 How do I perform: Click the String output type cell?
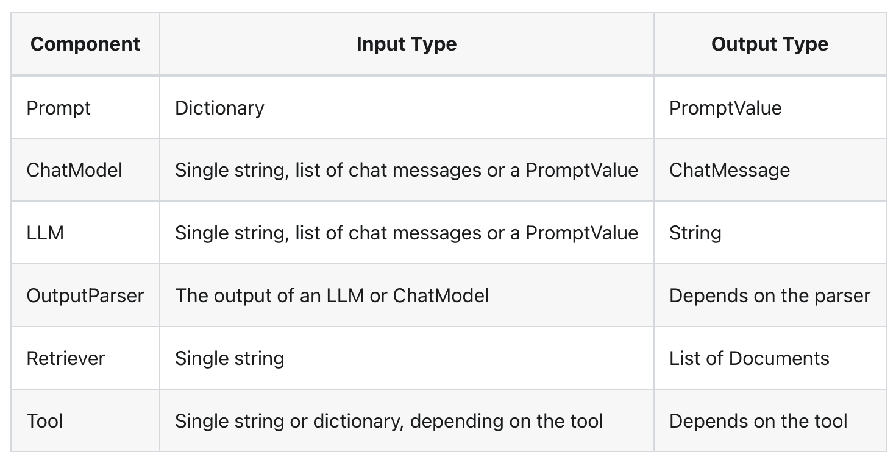695,233
